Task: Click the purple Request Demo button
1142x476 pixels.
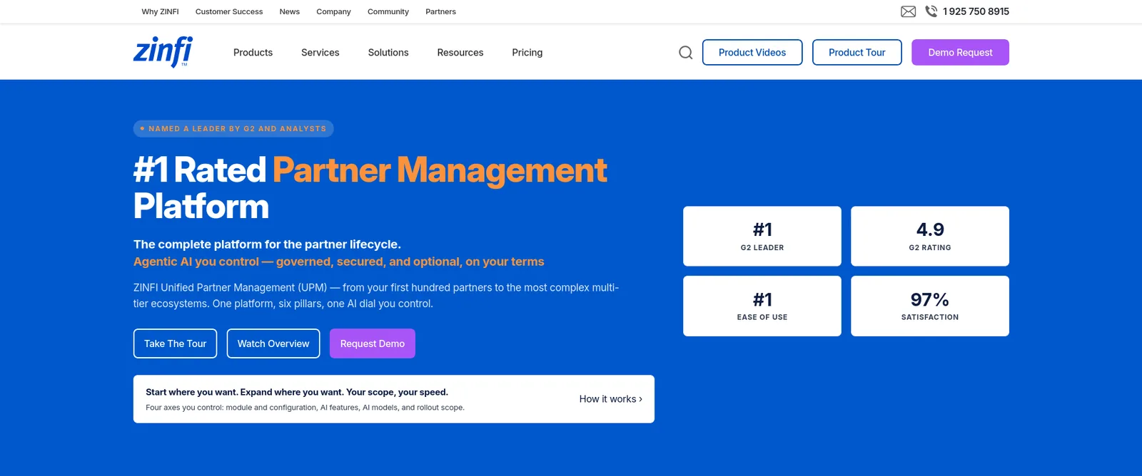Action: click(373, 343)
